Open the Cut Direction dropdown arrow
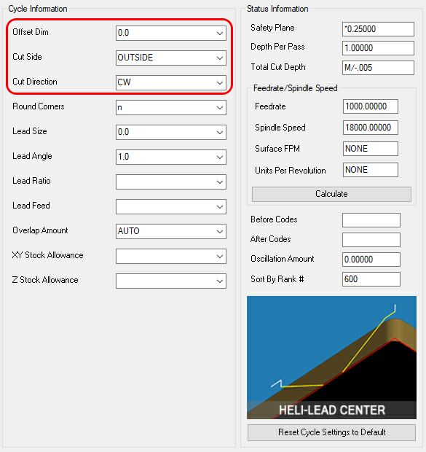Viewport: 426px width, 452px height. 220,82
